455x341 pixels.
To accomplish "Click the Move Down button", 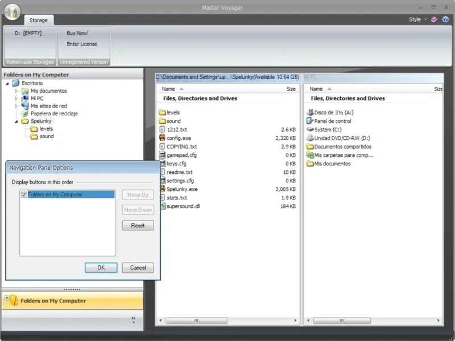I will pos(138,210).
